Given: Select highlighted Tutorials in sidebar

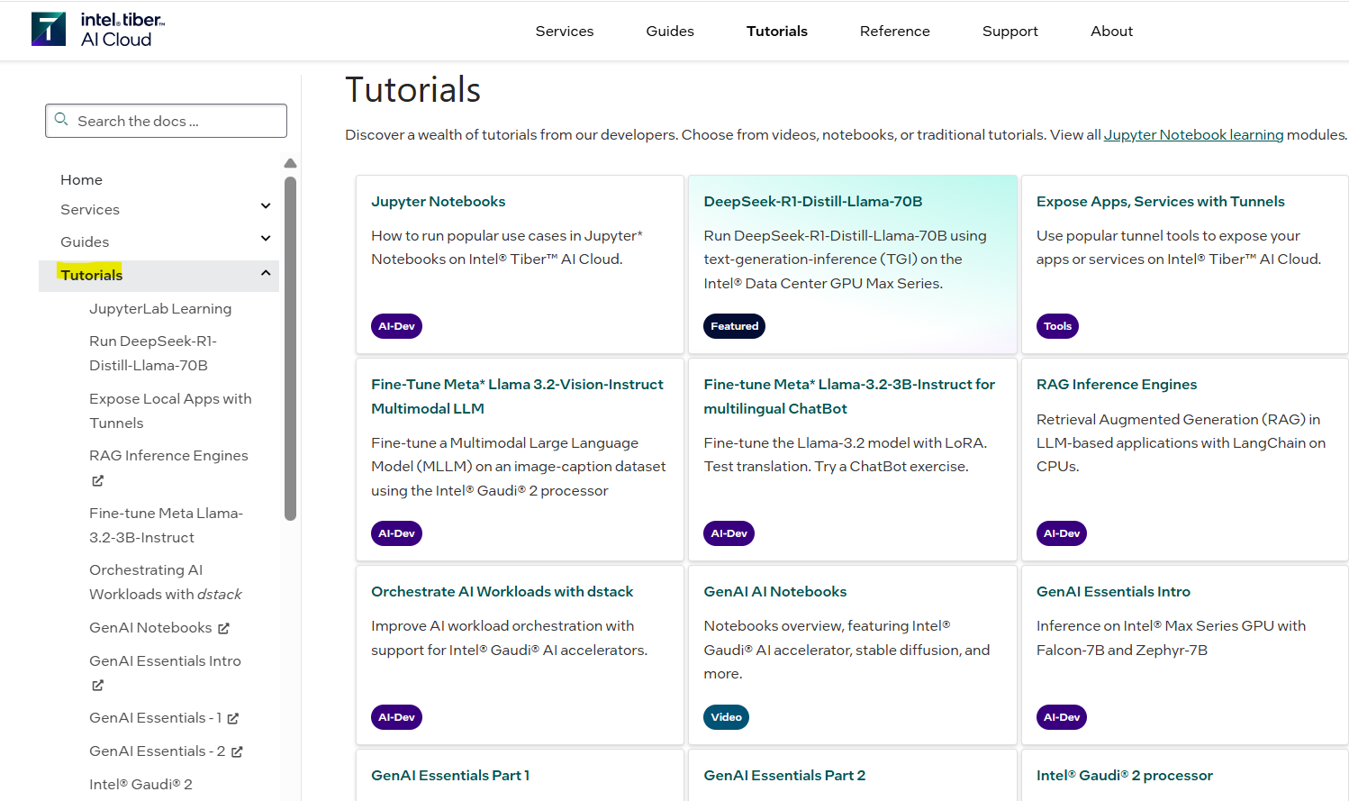Looking at the screenshot, I should [x=91, y=275].
